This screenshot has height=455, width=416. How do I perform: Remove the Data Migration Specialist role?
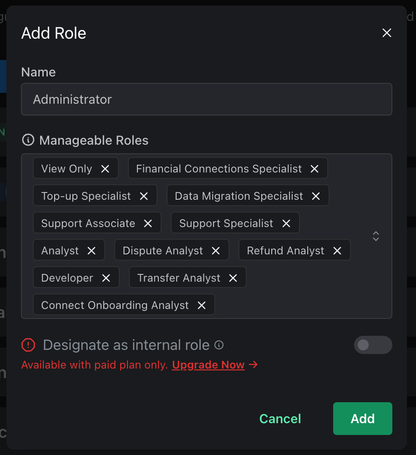(x=316, y=196)
